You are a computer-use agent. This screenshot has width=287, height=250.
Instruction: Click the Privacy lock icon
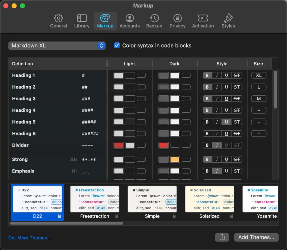pos(177,21)
